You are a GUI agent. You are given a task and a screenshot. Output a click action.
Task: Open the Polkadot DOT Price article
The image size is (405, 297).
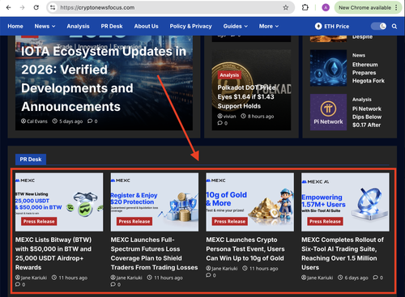(x=246, y=97)
